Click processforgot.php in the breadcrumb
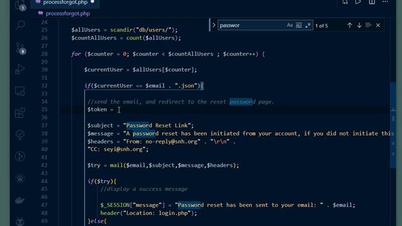This screenshot has width=402, height=226. pos(68,13)
